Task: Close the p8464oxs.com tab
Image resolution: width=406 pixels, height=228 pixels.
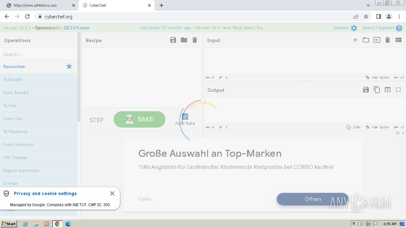Action: coord(73,5)
